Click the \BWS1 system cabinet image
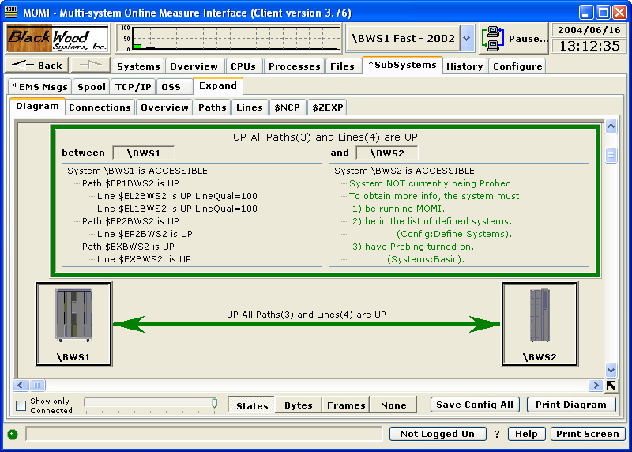 pos(73,315)
